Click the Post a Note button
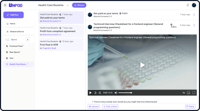 pyautogui.click(x=110, y=106)
